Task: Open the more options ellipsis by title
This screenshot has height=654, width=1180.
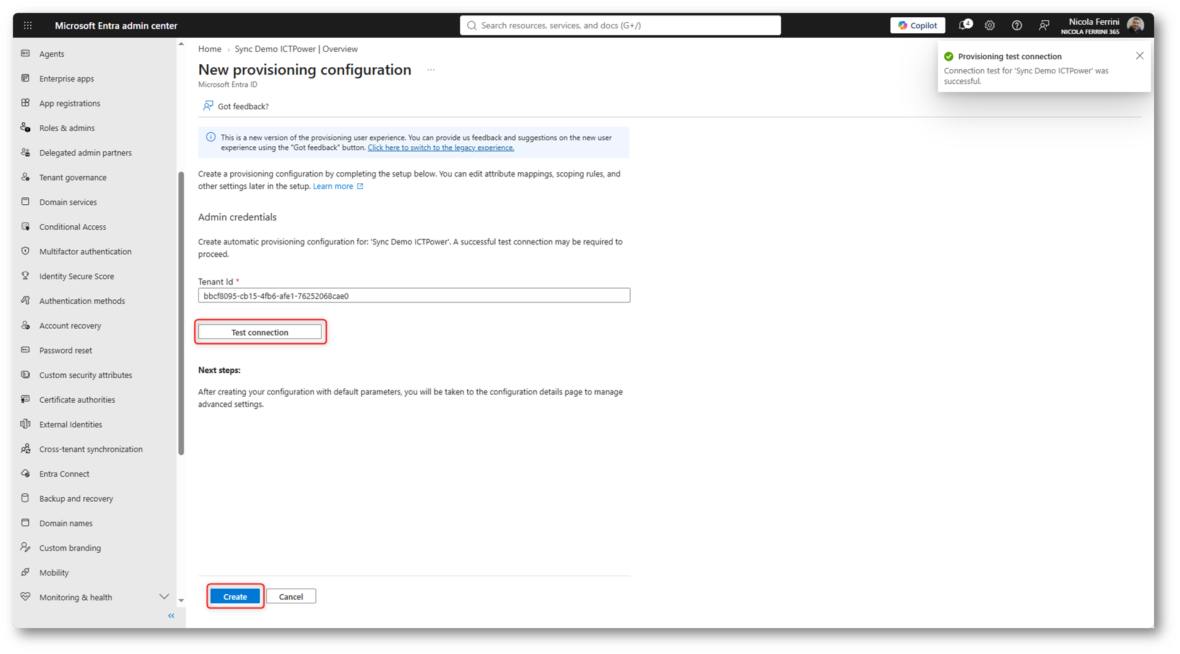Action: pos(431,70)
